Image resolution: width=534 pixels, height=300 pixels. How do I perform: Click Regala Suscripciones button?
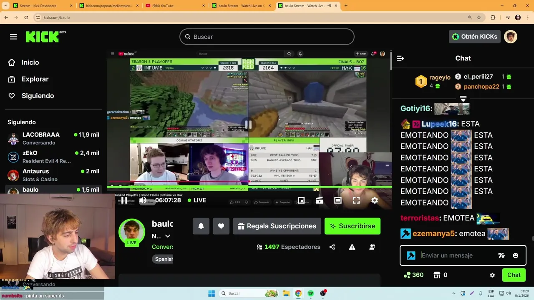point(277,226)
